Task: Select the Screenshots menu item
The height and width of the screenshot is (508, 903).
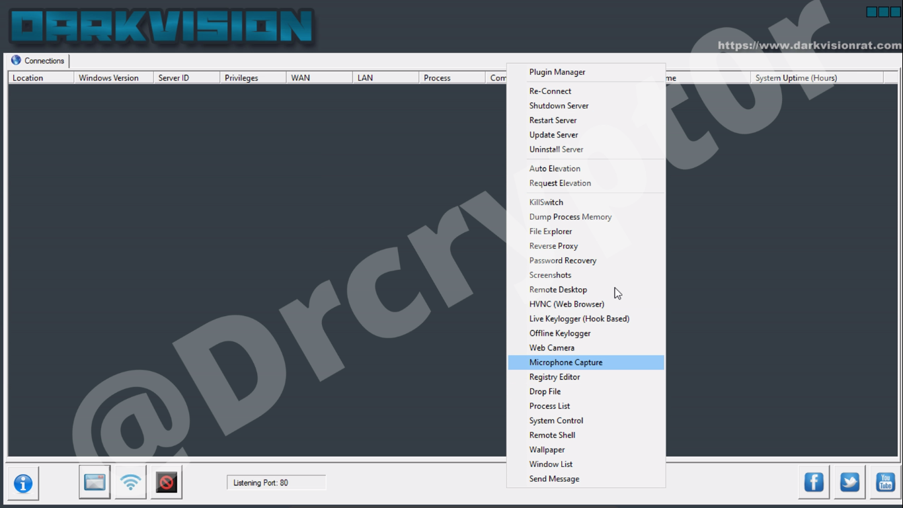Action: (586, 275)
